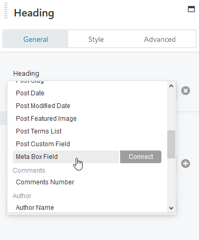Click the scrollbar down arrow
This screenshot has width=199, height=240.
(x=171, y=208)
